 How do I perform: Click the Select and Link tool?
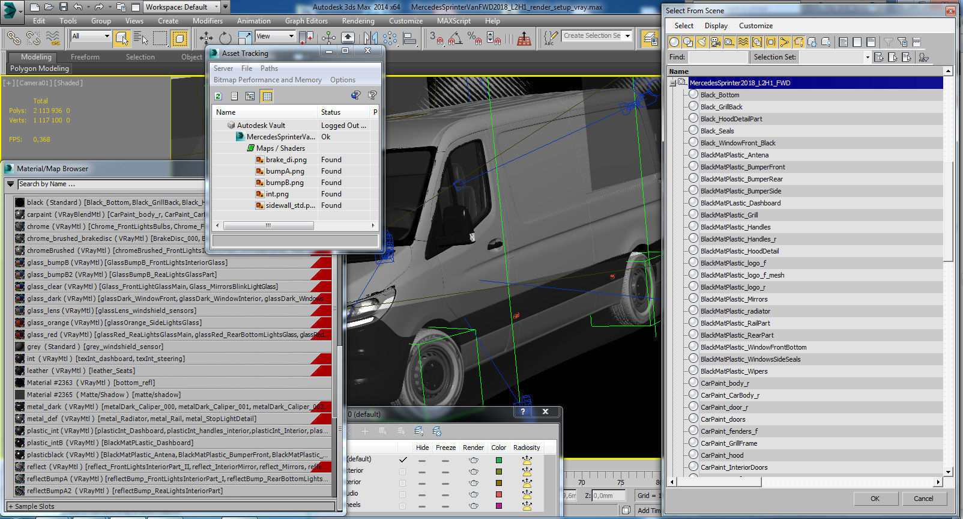click(14, 38)
